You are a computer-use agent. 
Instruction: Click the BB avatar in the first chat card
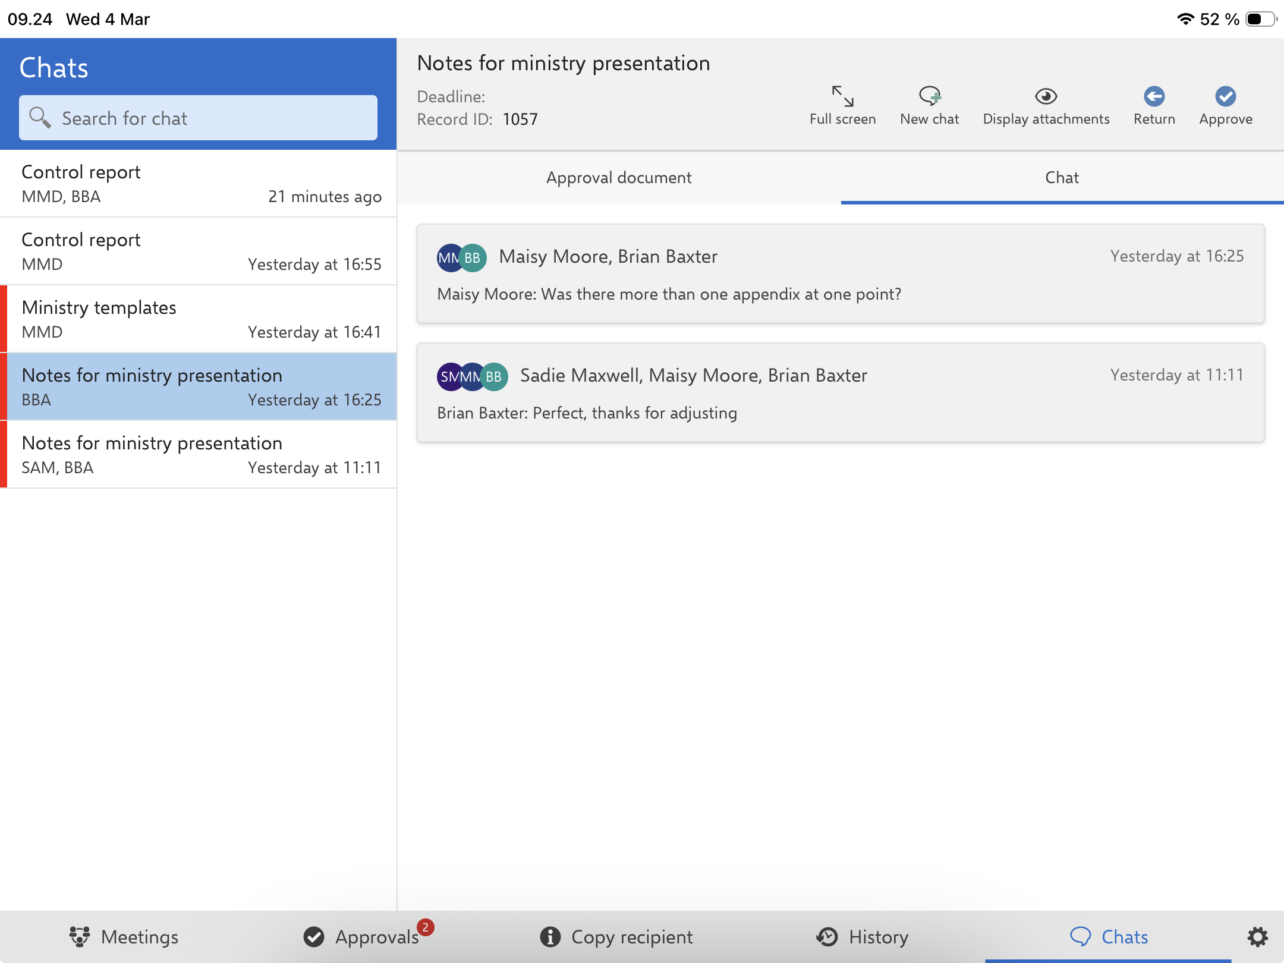tap(473, 258)
